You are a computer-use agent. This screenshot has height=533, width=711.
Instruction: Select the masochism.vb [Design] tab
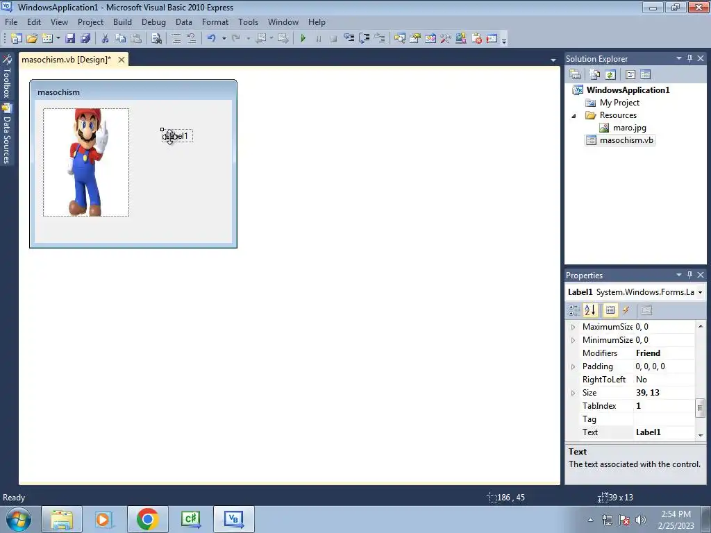pyautogui.click(x=66, y=60)
